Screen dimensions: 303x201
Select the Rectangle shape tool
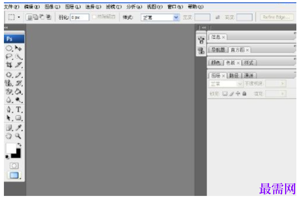[x=19, y=118]
